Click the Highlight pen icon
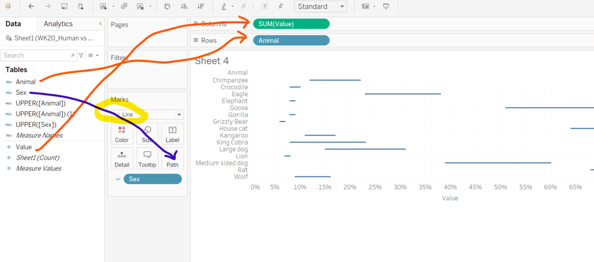594x262 pixels. click(223, 6)
